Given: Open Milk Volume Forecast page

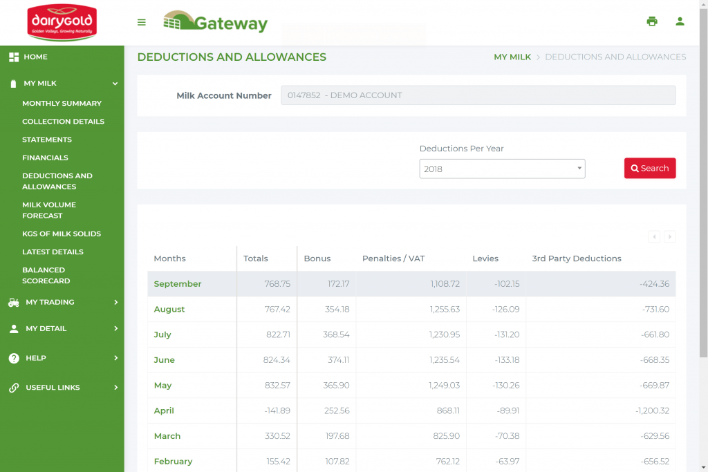Looking at the screenshot, I should point(49,210).
